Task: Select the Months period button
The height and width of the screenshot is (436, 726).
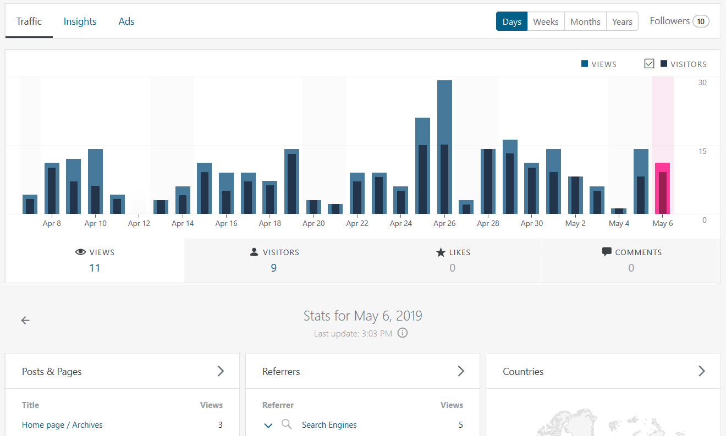Action: (585, 21)
